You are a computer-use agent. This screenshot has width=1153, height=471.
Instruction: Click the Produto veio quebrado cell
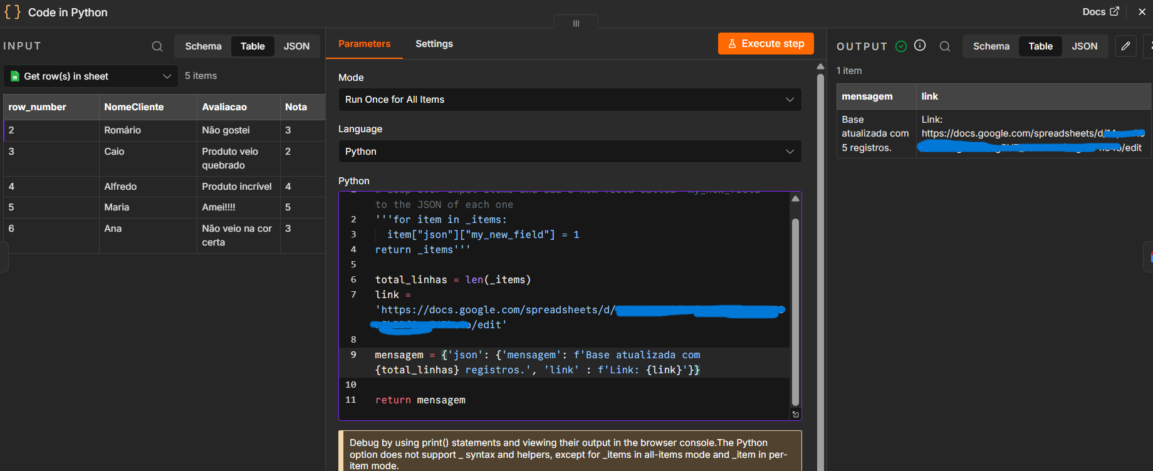coord(238,158)
